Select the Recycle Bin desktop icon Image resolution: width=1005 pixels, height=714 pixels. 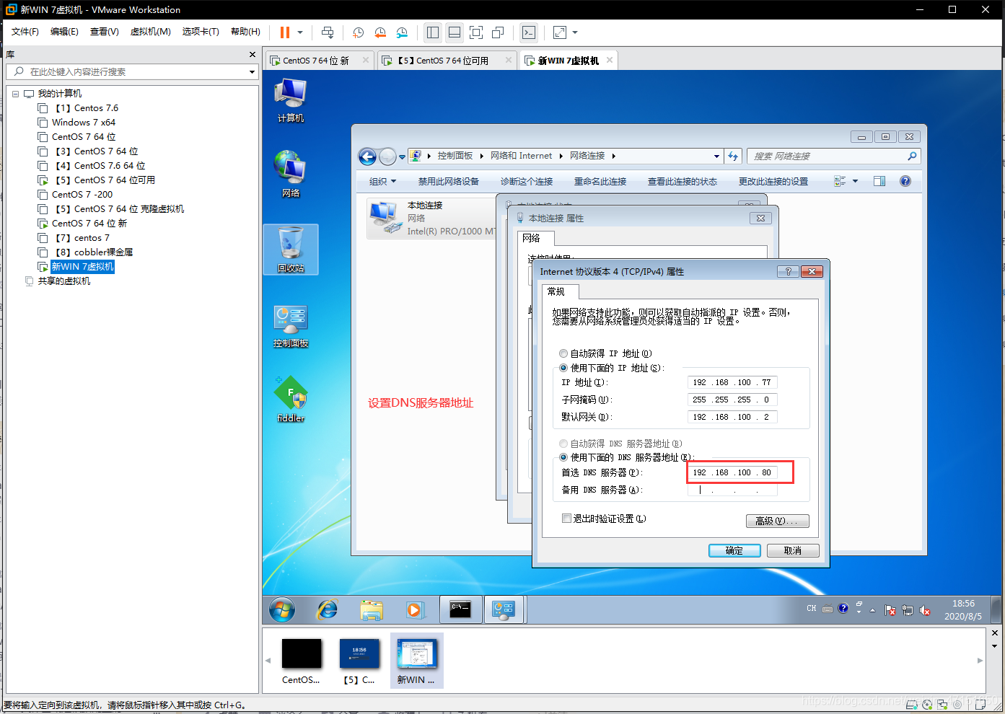pyautogui.click(x=291, y=249)
